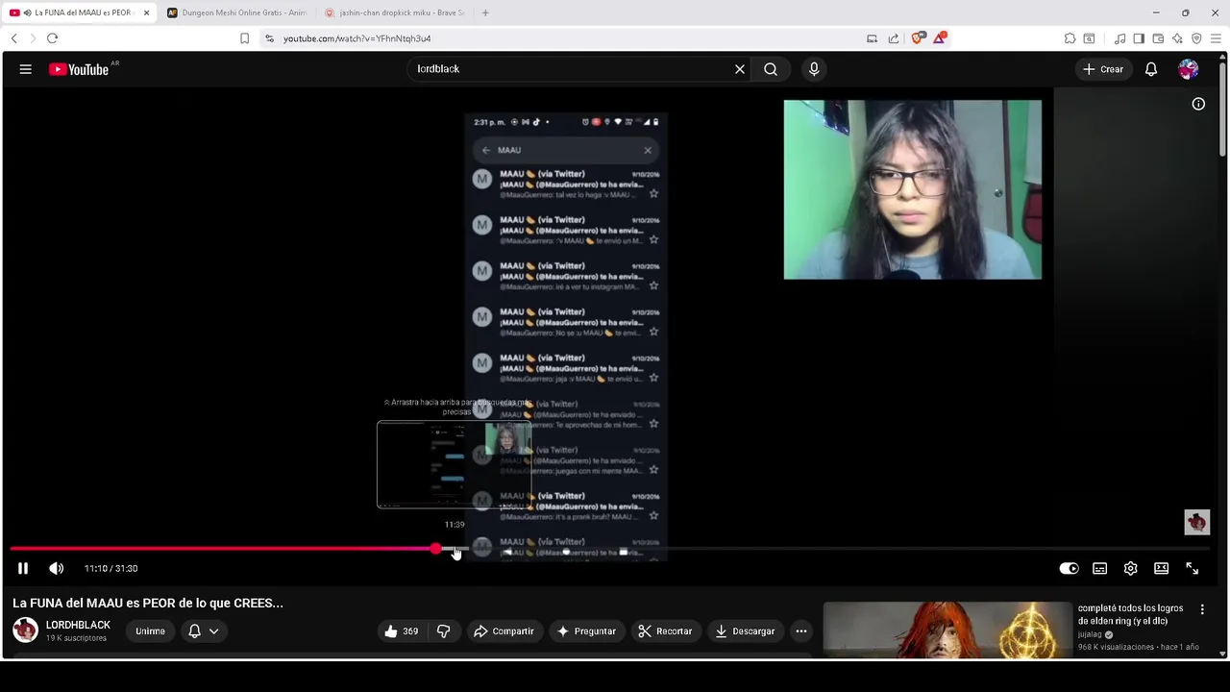
Task: Open the Brave Wallet icon
Action: click(1158, 38)
